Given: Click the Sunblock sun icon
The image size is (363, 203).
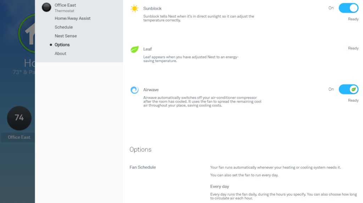Looking at the screenshot, I should click(x=134, y=8).
